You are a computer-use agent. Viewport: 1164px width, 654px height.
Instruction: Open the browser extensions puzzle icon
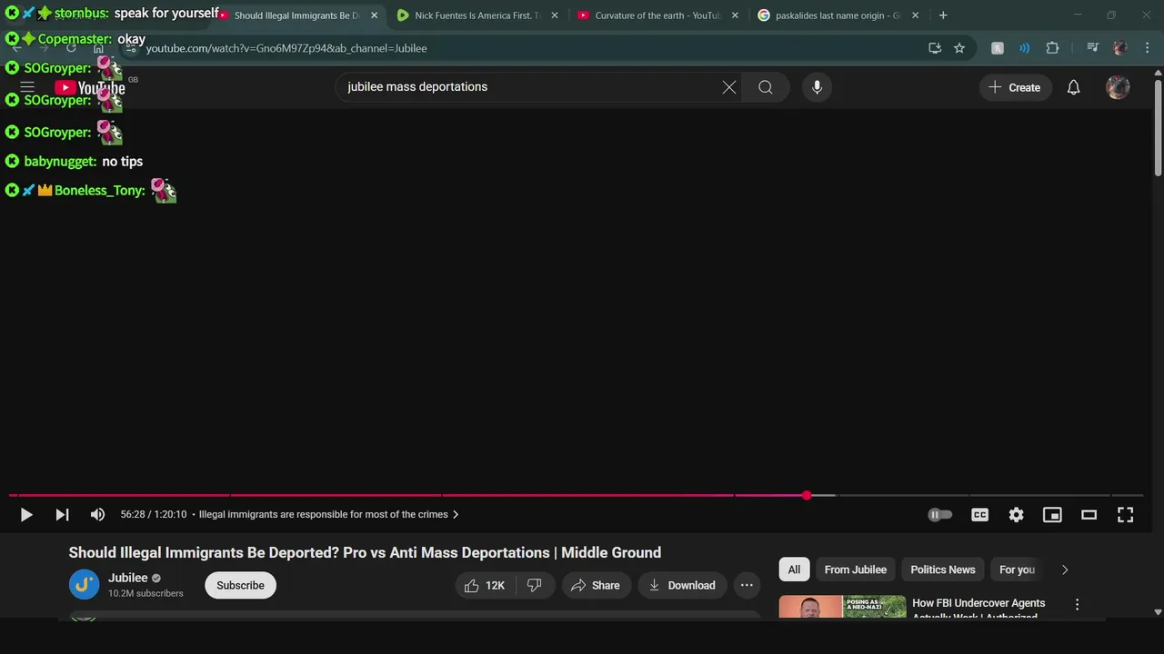tap(1052, 48)
